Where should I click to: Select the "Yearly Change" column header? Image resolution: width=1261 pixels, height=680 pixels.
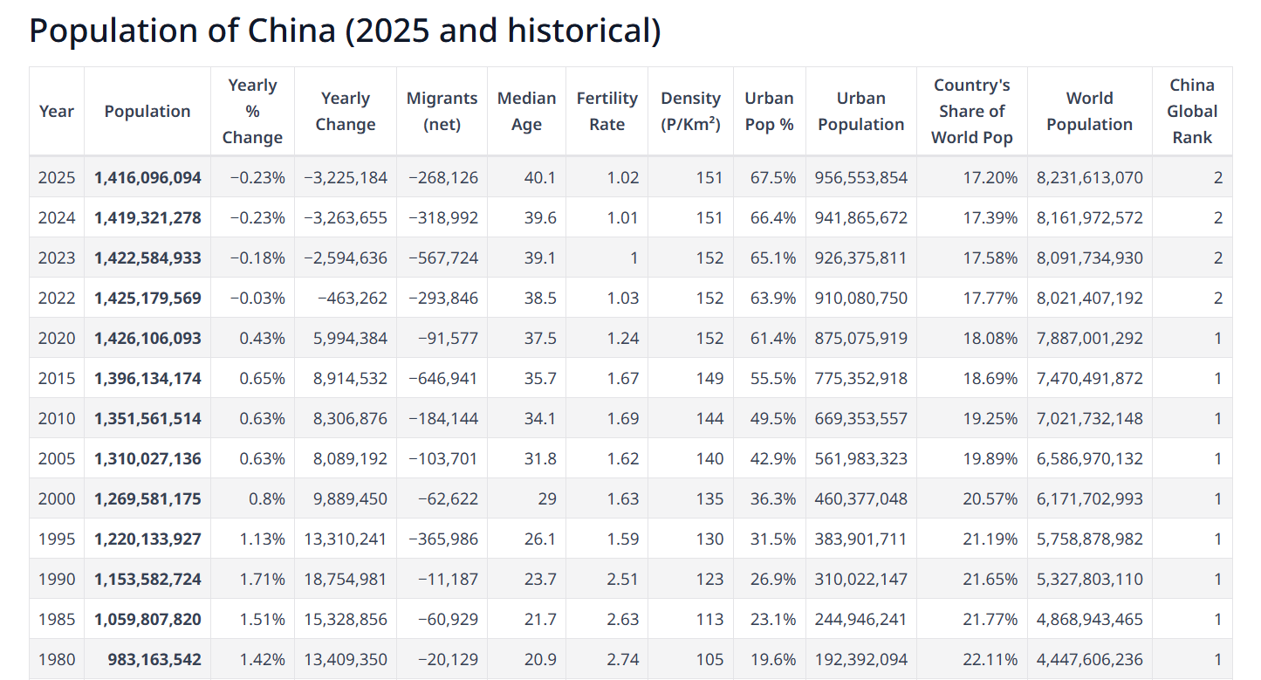[x=346, y=112]
